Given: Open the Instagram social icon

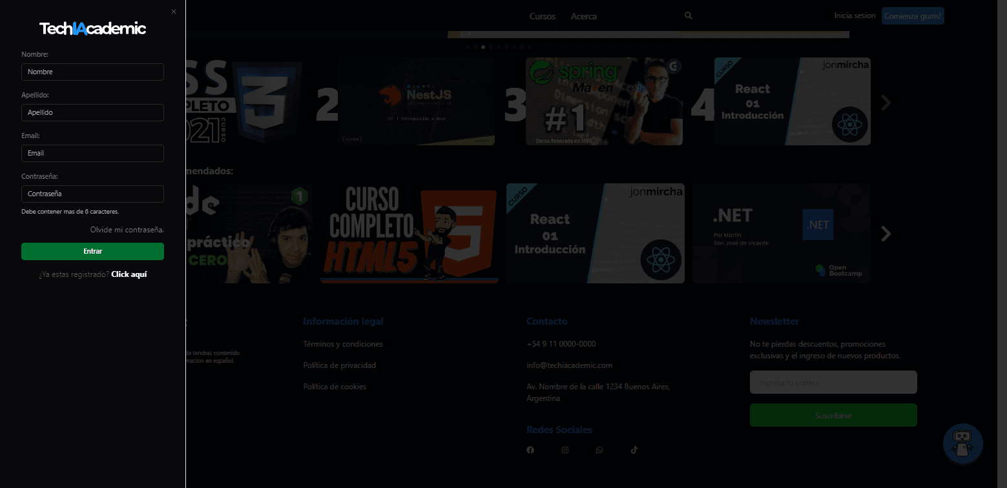Looking at the screenshot, I should tap(565, 450).
